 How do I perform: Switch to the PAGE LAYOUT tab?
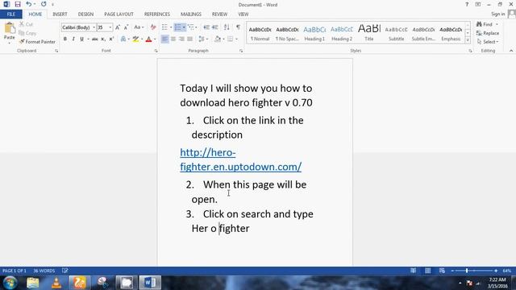(x=119, y=14)
